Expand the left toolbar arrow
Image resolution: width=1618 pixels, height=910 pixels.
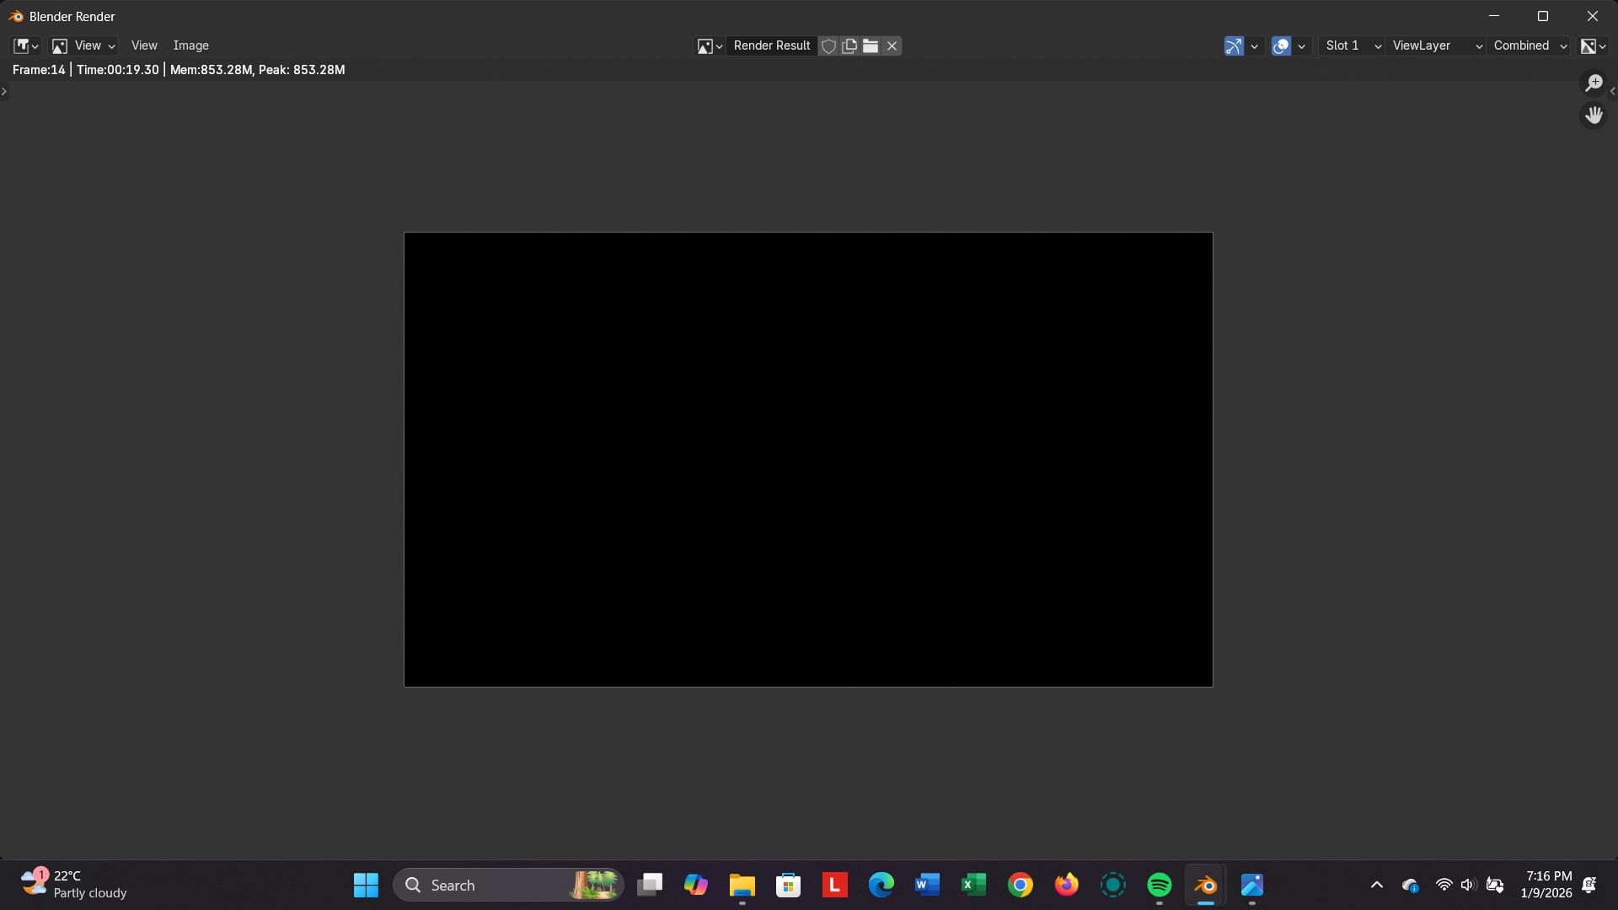click(x=4, y=91)
